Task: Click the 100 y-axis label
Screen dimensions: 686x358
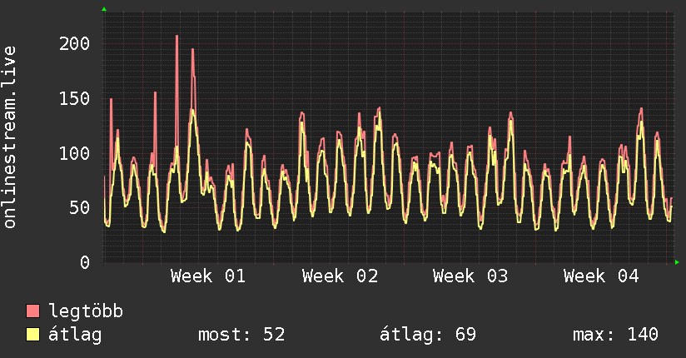Action: 74,152
